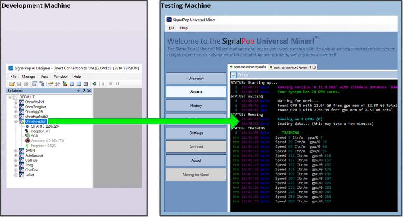Open the View menu in AI Designer
Screen dimensions: 403x217
click(x=44, y=77)
